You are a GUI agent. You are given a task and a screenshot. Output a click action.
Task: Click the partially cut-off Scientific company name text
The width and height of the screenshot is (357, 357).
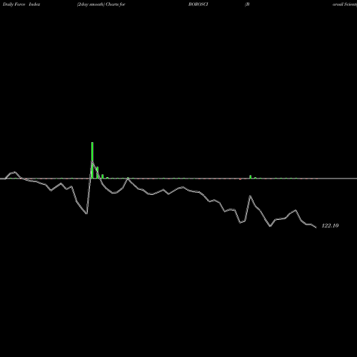point(345,4)
